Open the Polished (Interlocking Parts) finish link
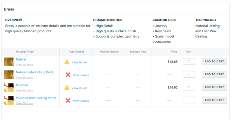The image size is (232, 121). coord(36,98)
